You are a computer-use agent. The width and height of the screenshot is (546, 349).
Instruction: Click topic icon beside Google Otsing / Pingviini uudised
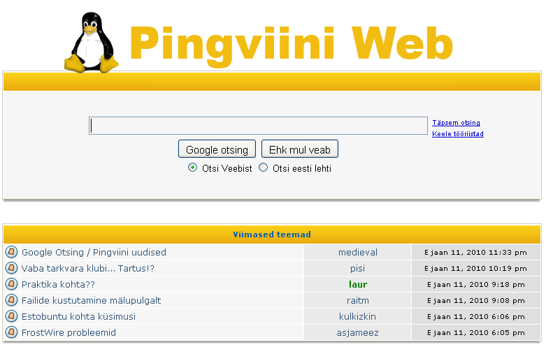tap(11, 252)
